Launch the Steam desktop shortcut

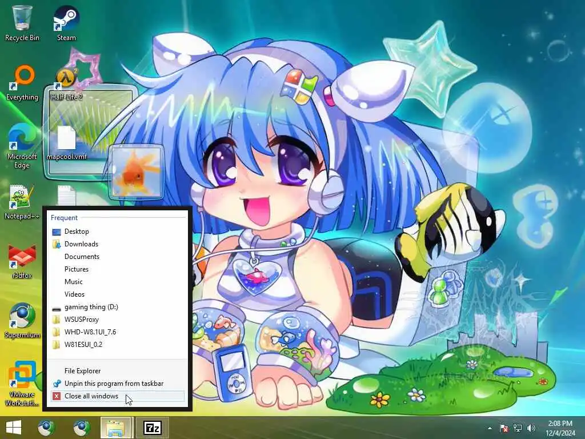[x=66, y=23]
